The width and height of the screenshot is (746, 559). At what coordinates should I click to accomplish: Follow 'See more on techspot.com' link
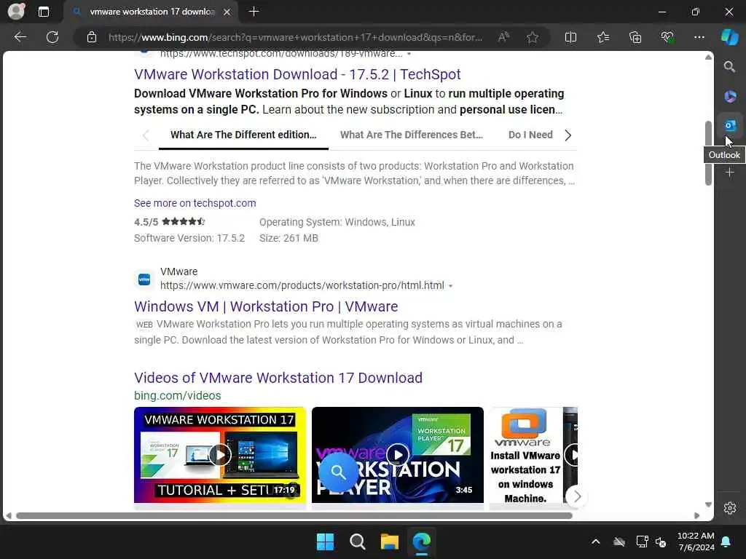pos(195,204)
